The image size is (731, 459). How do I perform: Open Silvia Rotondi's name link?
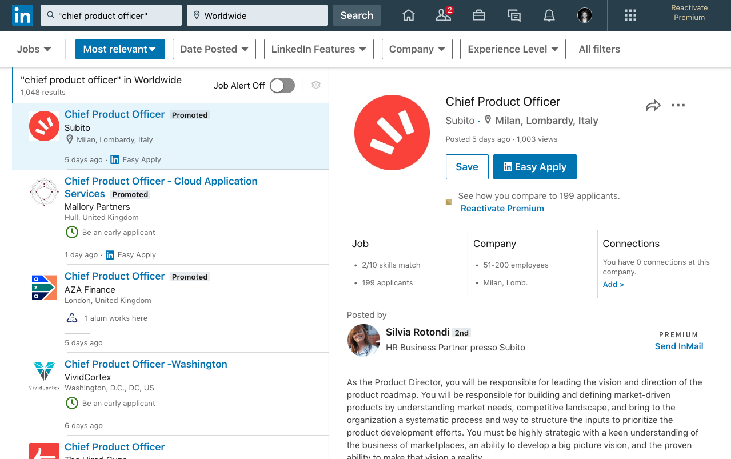tap(418, 332)
